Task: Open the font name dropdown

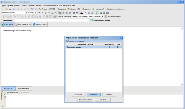Action: click(x=26, y=13)
